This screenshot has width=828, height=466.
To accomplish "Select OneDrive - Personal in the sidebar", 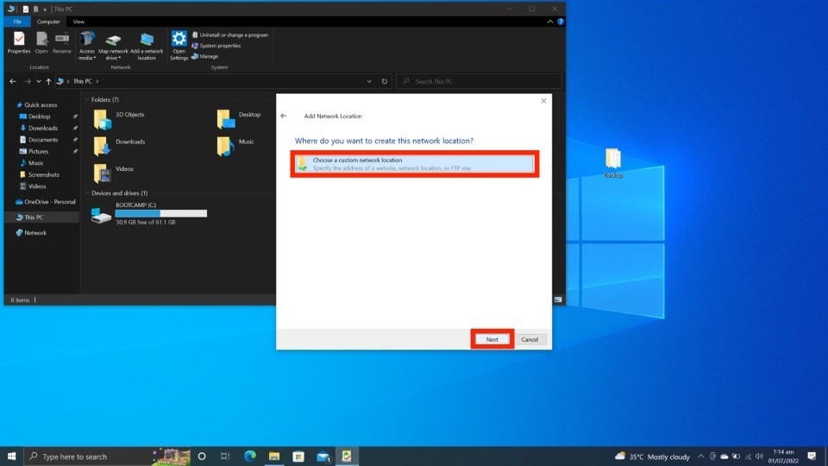I will tap(46, 202).
